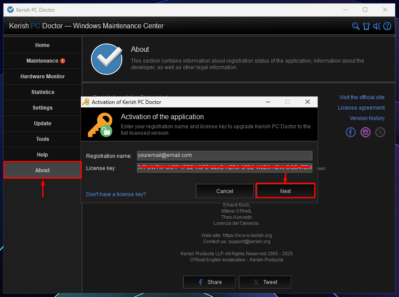Viewport: 399px width, 297px height.
Task: Open the Facebook social icon
Action: tap(350, 132)
